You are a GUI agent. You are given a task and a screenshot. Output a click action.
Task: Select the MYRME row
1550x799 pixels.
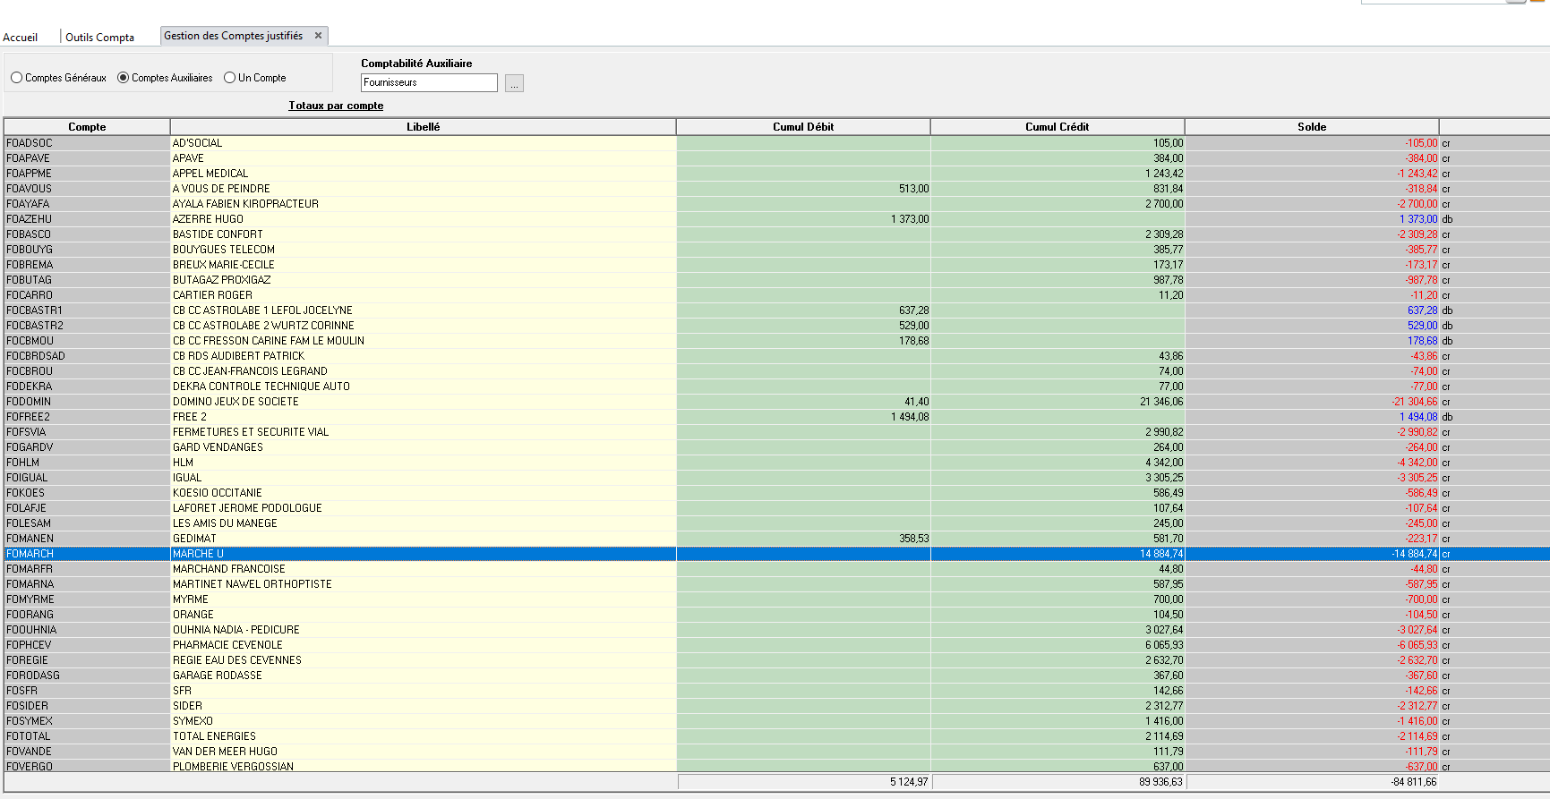(x=776, y=599)
